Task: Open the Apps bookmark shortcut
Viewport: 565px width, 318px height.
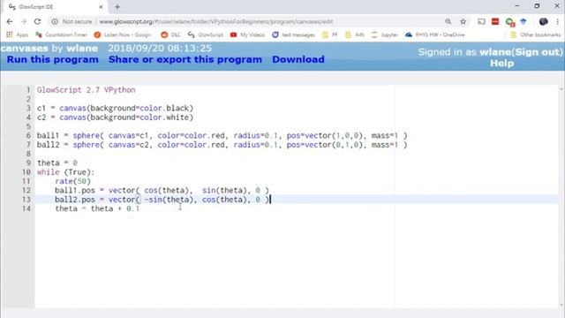Action: click(18, 34)
